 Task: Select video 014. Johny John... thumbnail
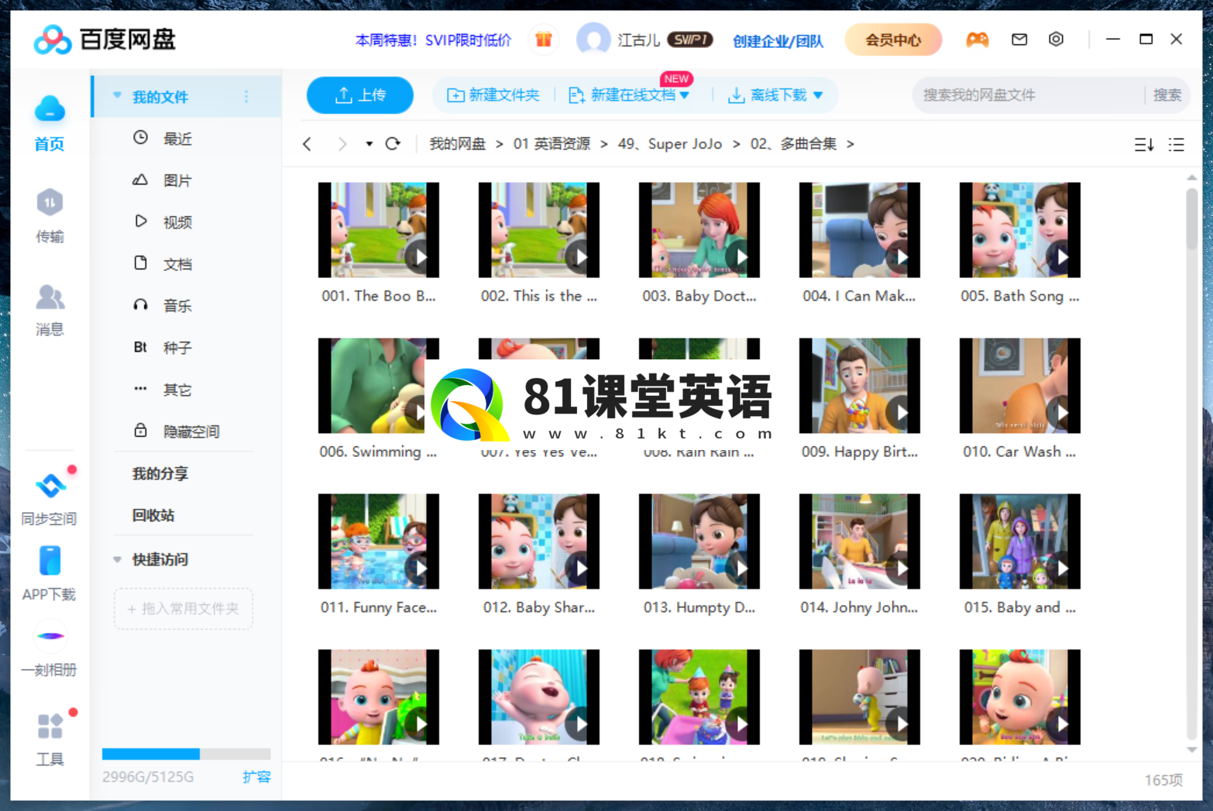tap(860, 541)
